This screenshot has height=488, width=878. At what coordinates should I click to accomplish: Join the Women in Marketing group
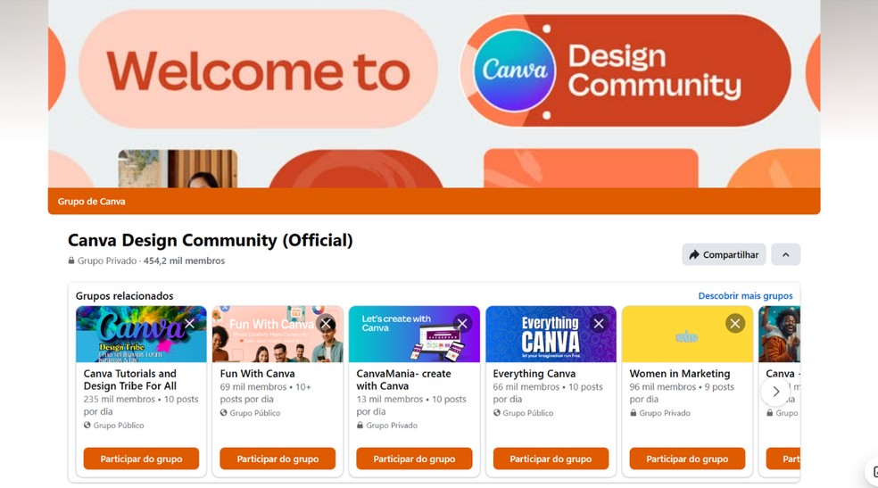pos(688,459)
